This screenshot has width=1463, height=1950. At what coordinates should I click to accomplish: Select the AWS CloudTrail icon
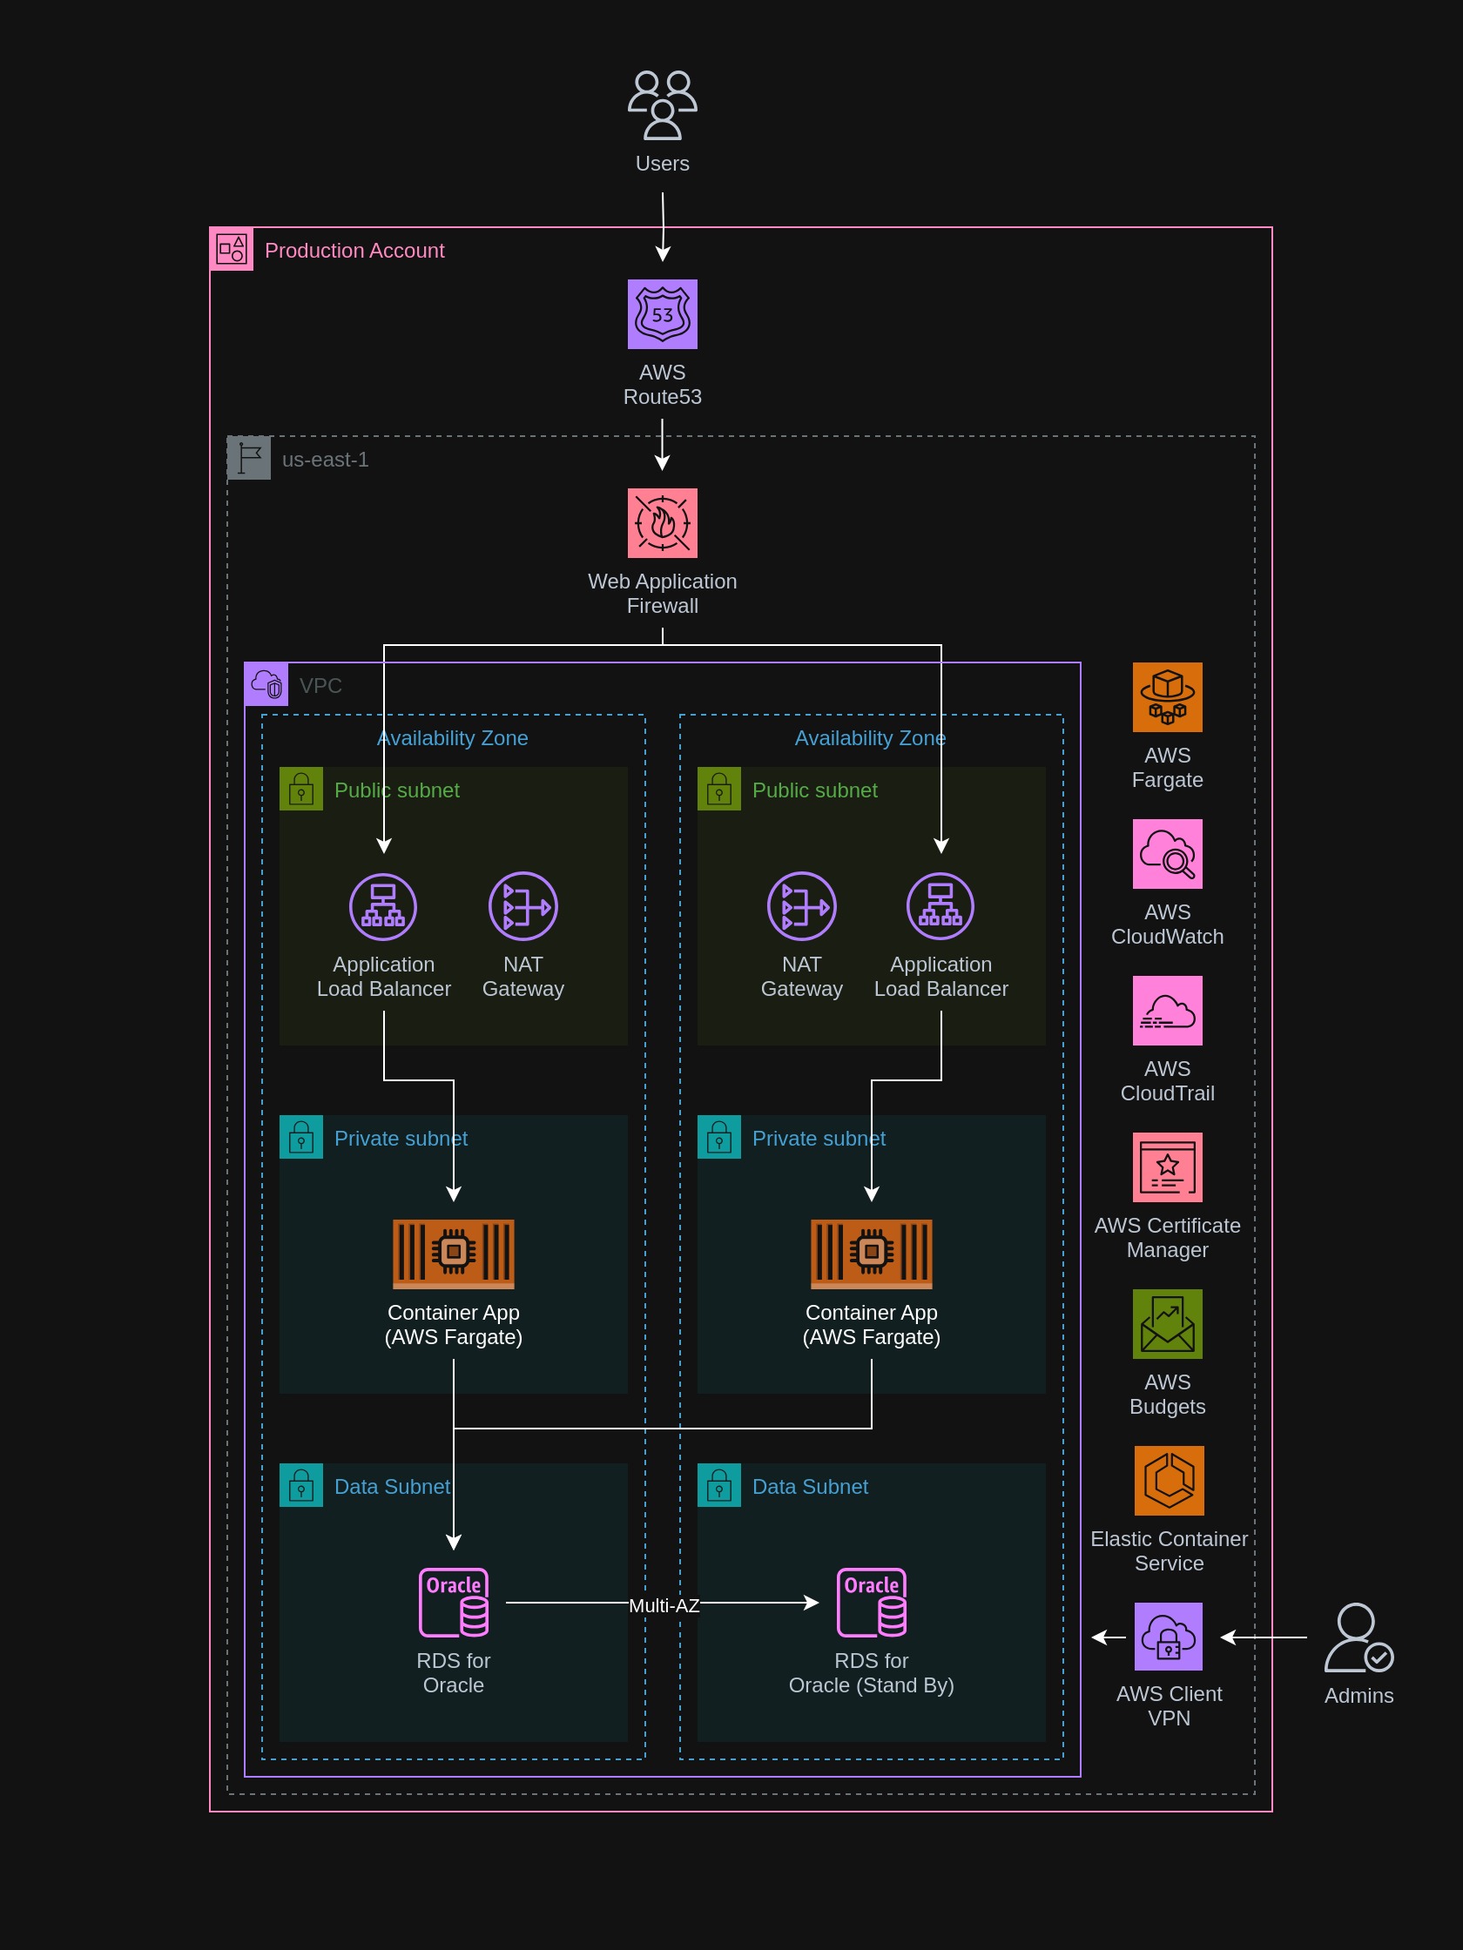[x=1168, y=1011]
